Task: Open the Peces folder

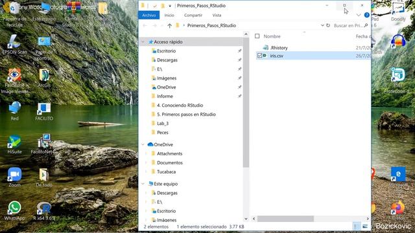Action: [163, 132]
